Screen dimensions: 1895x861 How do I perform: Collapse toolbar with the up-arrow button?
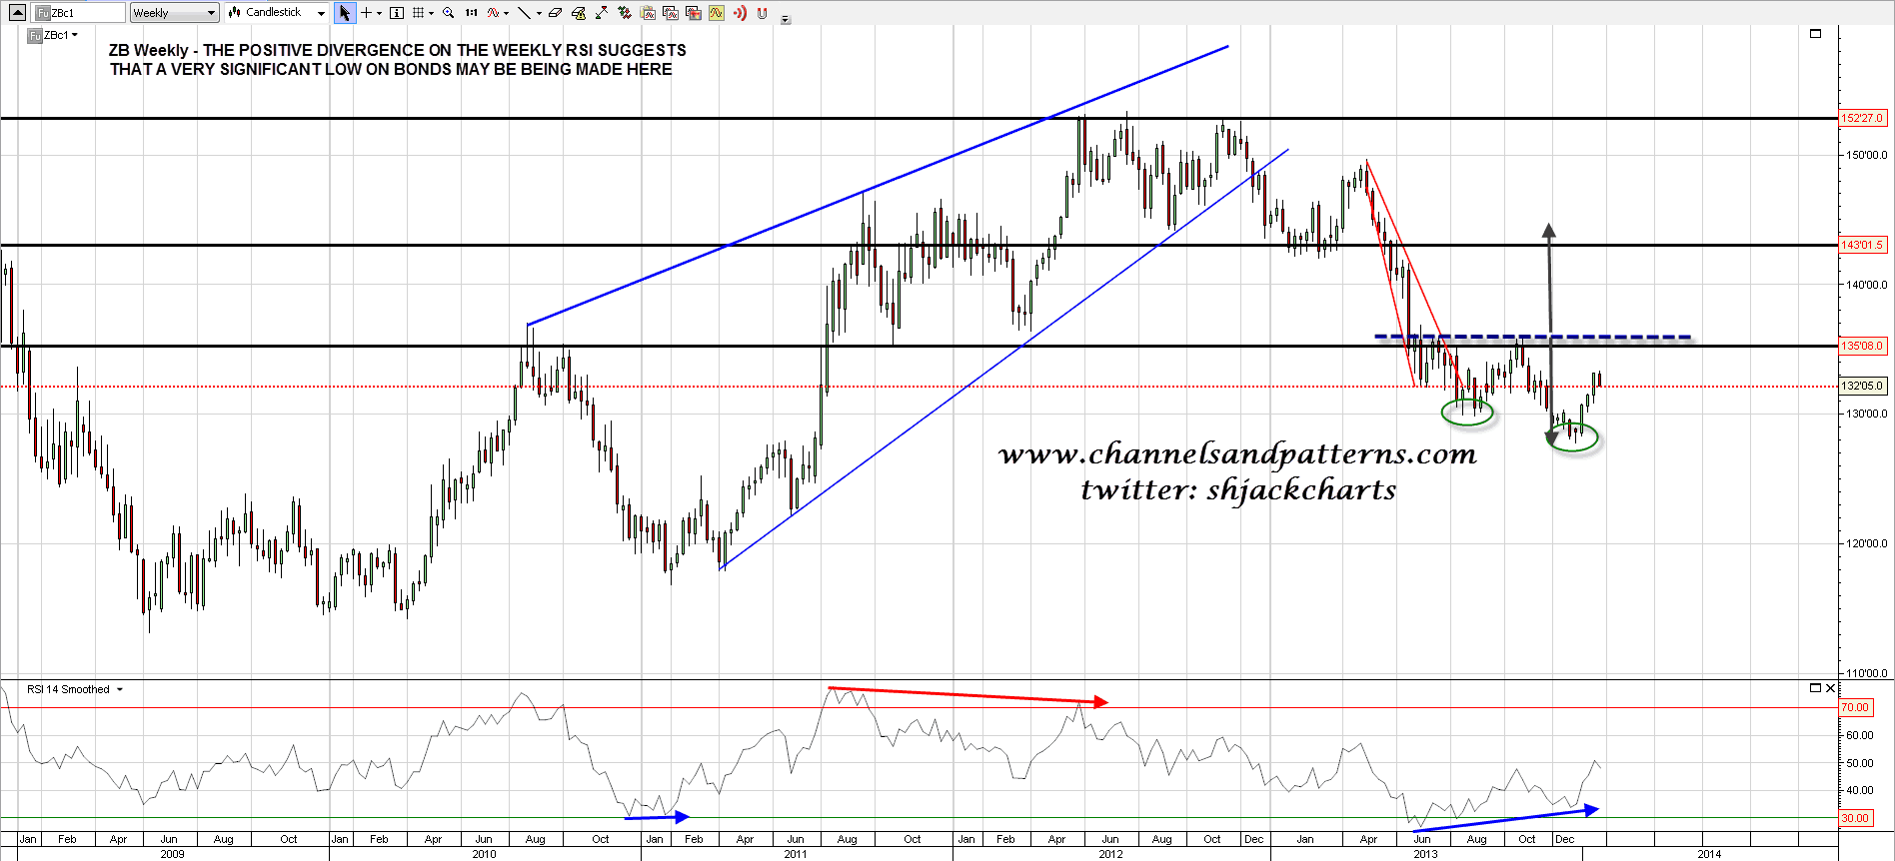[17, 13]
